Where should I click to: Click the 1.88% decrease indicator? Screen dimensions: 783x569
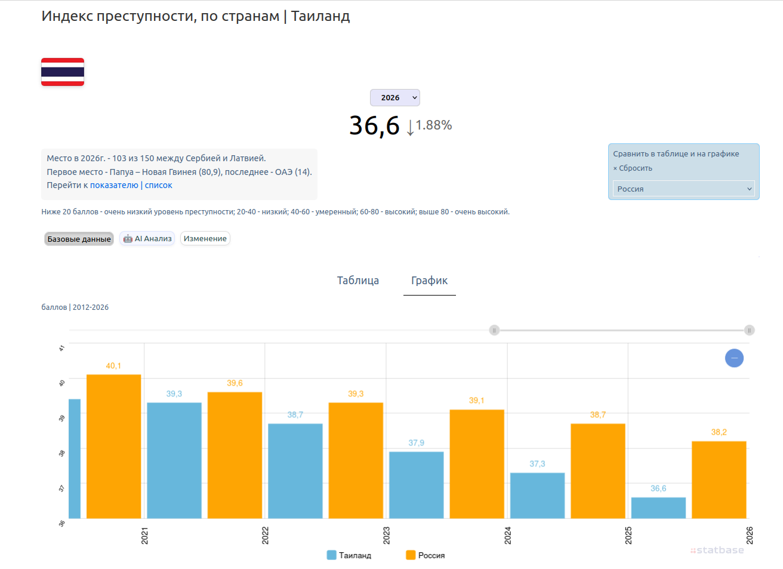tap(429, 125)
